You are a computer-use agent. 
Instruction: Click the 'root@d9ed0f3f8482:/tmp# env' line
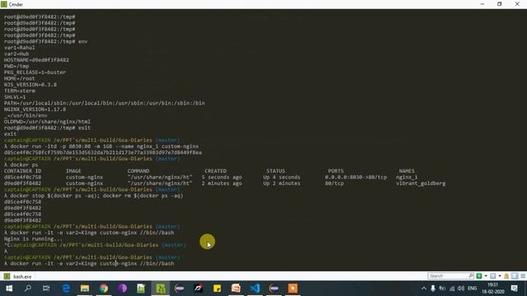[46, 42]
